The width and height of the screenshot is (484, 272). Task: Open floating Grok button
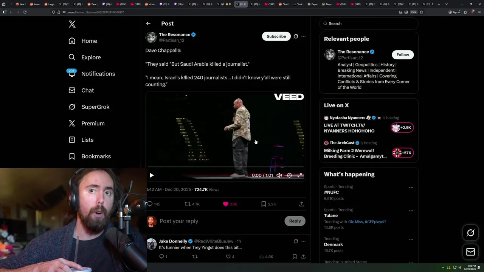tap(470, 233)
